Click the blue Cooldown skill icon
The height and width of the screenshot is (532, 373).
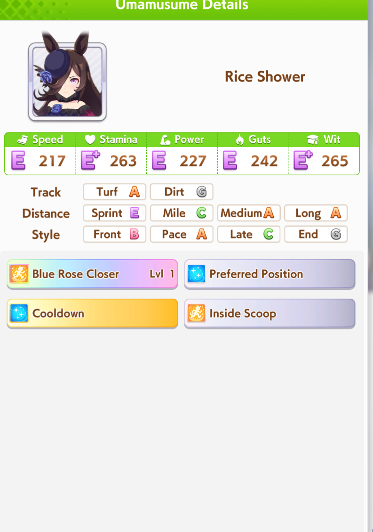coord(19,313)
